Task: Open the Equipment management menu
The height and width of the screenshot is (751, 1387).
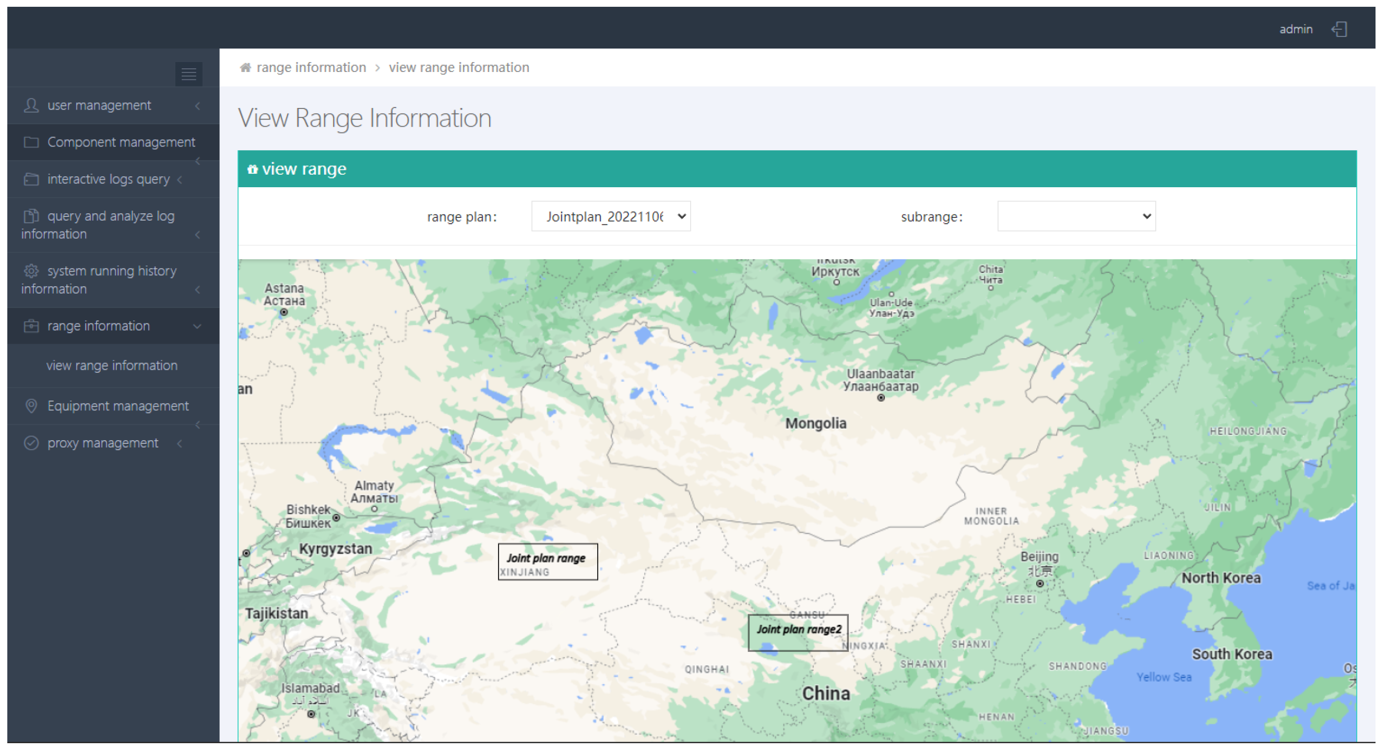Action: [118, 406]
